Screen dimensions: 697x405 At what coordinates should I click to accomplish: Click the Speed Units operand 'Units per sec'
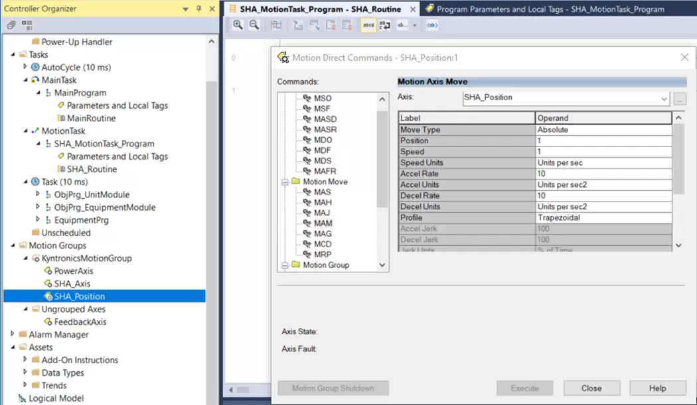point(603,162)
